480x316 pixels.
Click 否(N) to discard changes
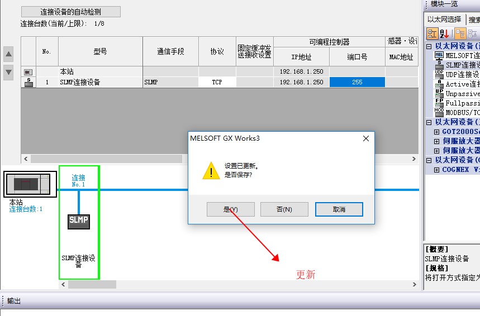tap(284, 209)
